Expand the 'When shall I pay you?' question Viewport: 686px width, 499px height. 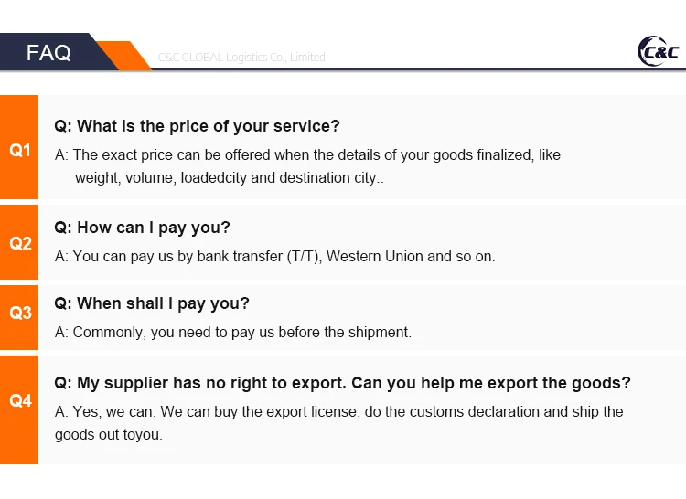151,303
